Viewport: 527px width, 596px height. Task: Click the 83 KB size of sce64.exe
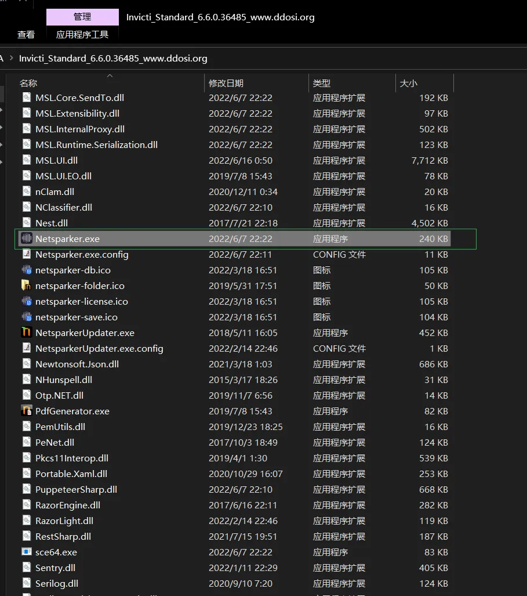point(436,552)
